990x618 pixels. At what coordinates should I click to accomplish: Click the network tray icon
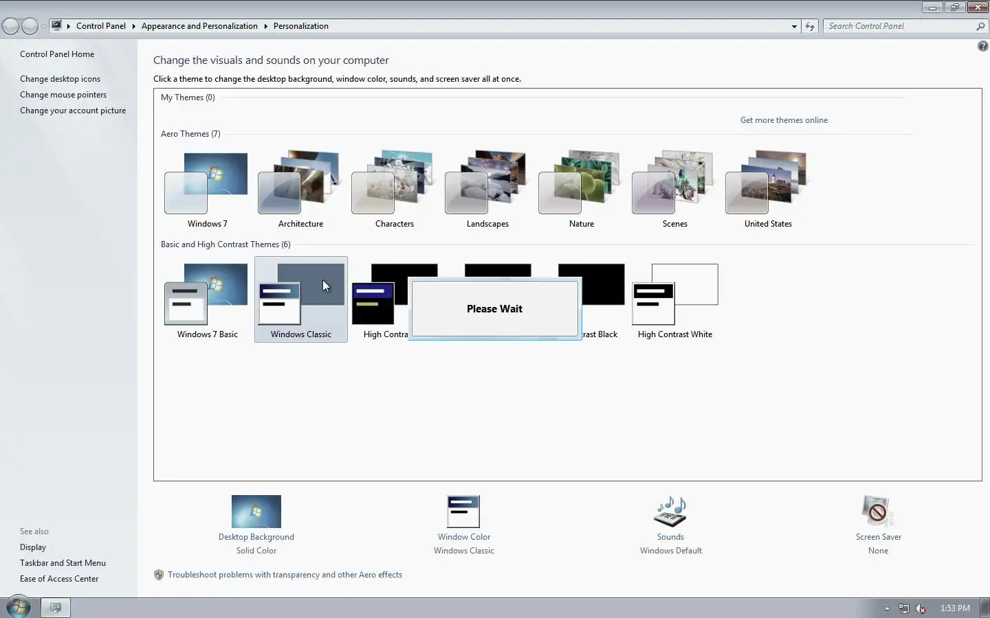point(903,608)
